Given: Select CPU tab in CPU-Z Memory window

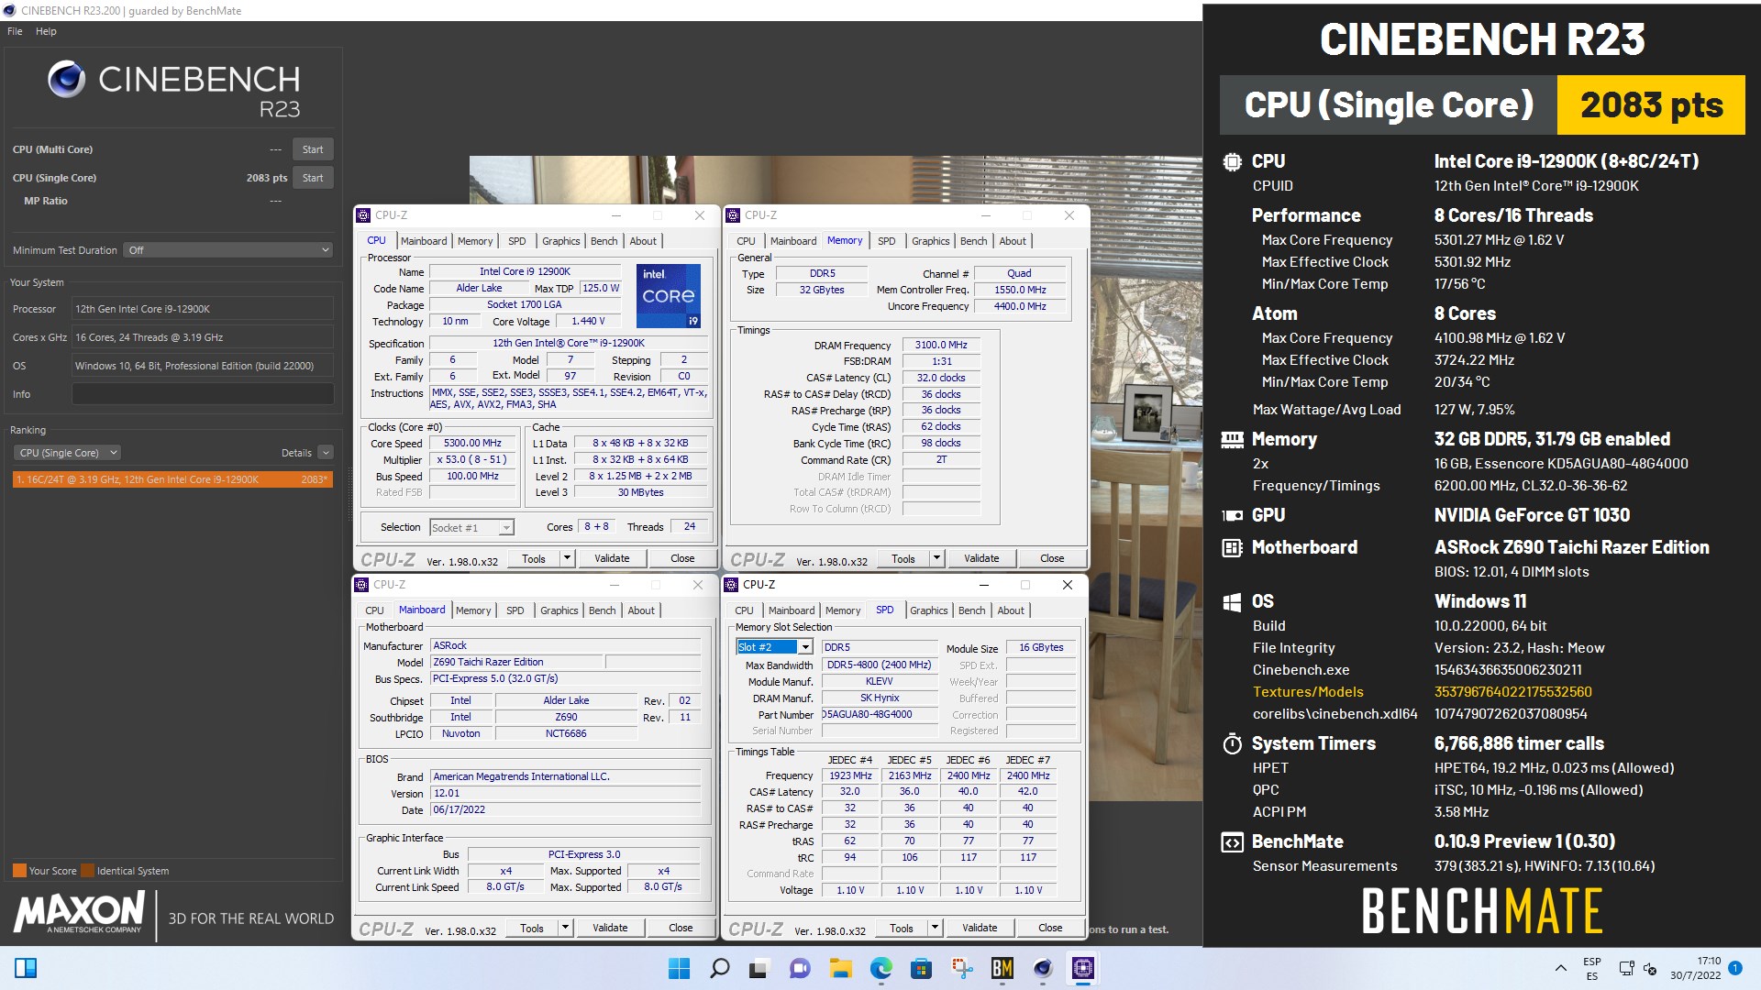Looking at the screenshot, I should point(746,241).
